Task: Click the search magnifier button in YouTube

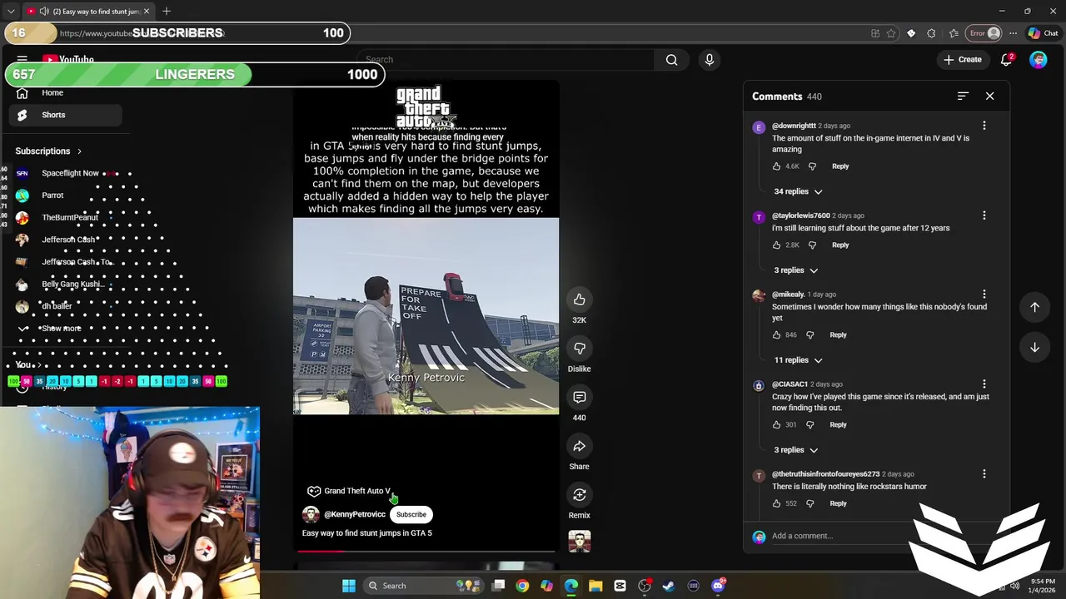Action: click(671, 60)
